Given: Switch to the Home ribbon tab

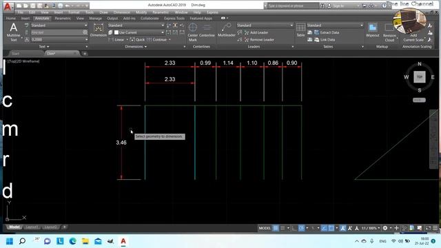Looking at the screenshot, I should (11, 19).
